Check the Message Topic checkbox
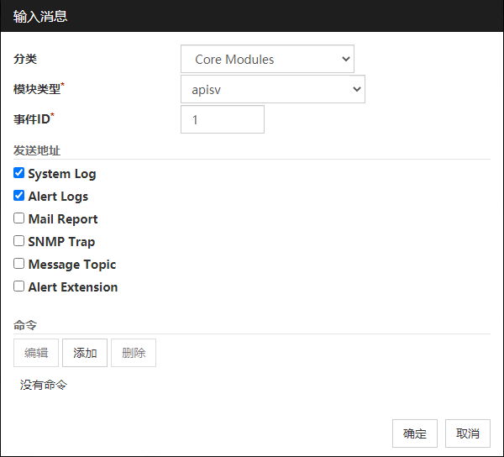This screenshot has height=457, width=504. [x=19, y=264]
